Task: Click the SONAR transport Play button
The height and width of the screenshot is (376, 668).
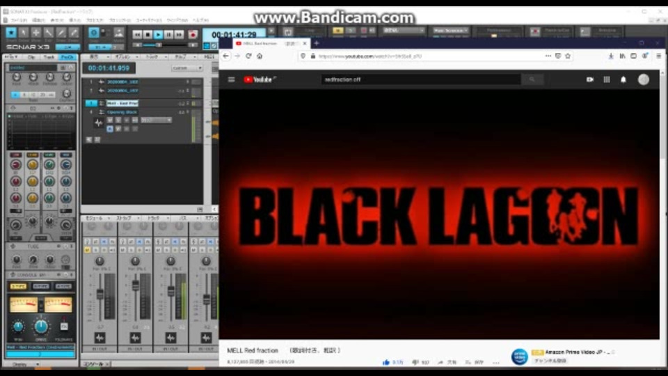Action: pyautogui.click(x=158, y=35)
